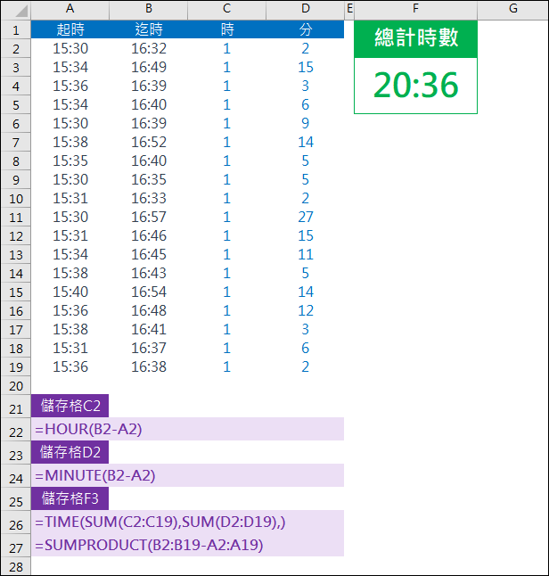Select the =TIME(SUM(C2:C19),SUM(D2:D19),) formula cell
Screen dimensions: 549x576
(x=187, y=522)
